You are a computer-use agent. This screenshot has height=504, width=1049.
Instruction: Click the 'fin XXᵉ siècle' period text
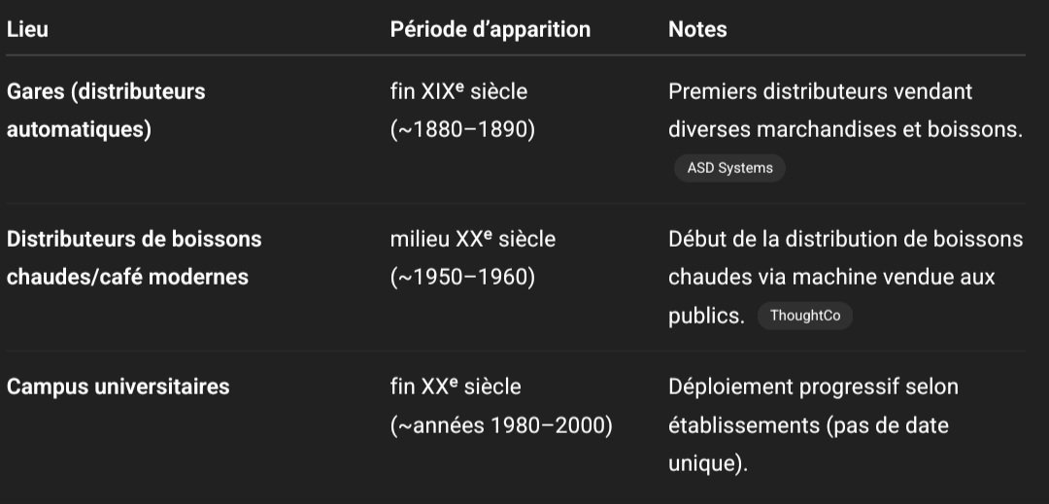(x=455, y=386)
